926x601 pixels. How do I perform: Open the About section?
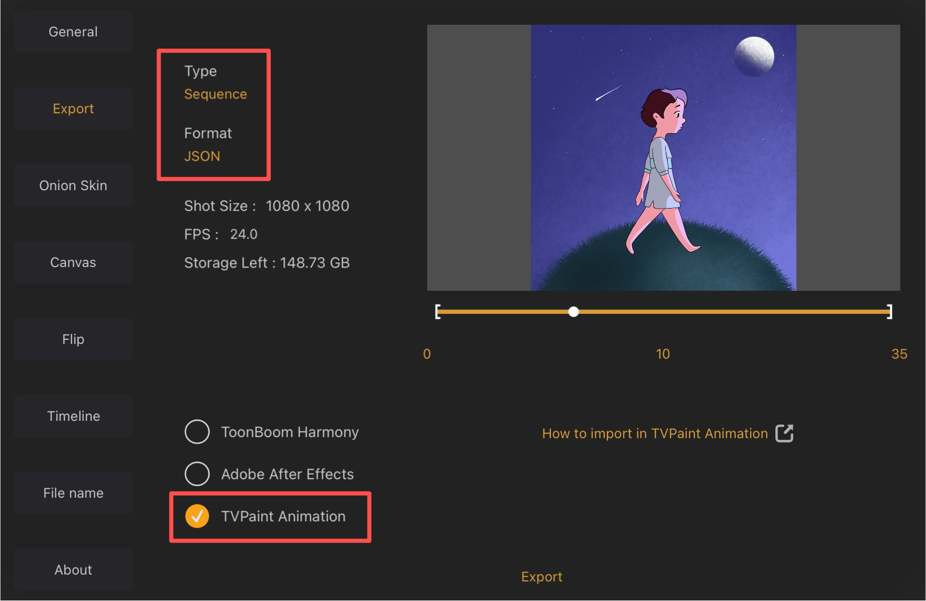click(73, 569)
